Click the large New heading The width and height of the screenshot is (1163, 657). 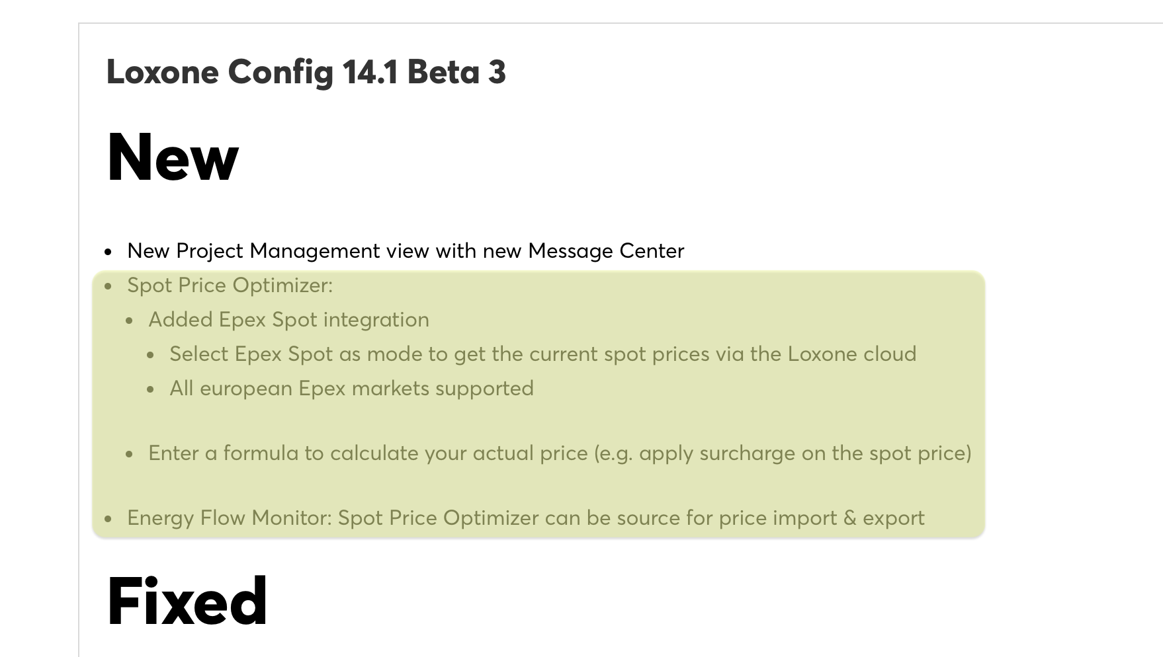[172, 157]
